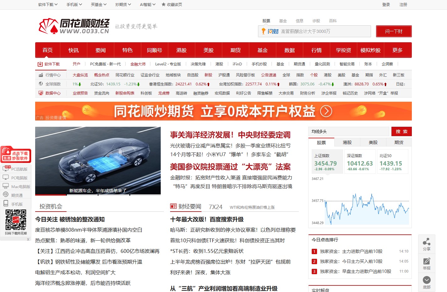Click the 手机版 phone icon in sidebar

point(6,203)
